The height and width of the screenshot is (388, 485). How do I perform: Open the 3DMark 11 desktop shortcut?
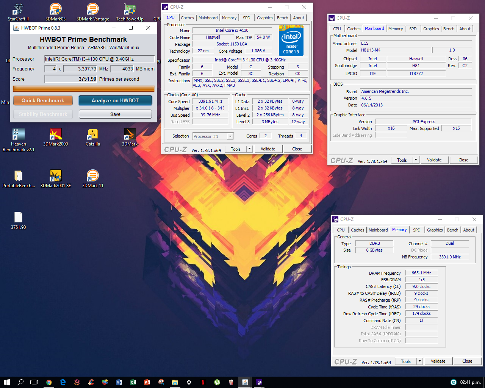coord(92,179)
